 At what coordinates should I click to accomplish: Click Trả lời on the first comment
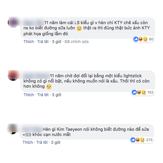click(x=43, y=42)
